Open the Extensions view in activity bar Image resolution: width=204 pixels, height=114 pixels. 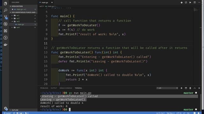(x=5, y=31)
